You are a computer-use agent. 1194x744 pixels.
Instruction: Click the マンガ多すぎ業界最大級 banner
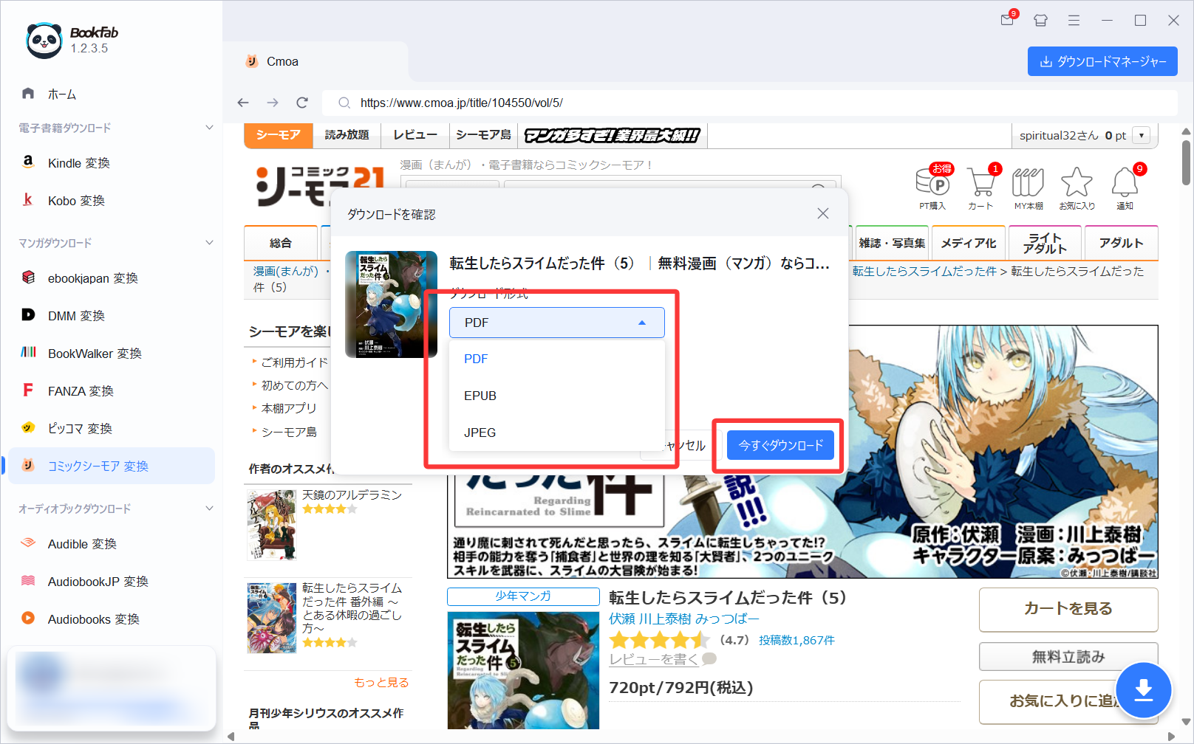pos(613,135)
